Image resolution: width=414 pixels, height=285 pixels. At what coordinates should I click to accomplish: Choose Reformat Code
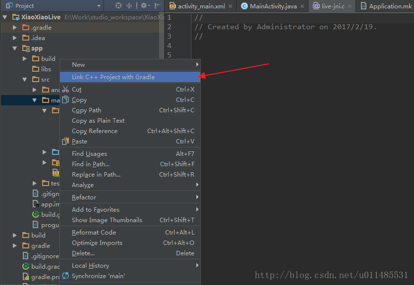[130, 233]
